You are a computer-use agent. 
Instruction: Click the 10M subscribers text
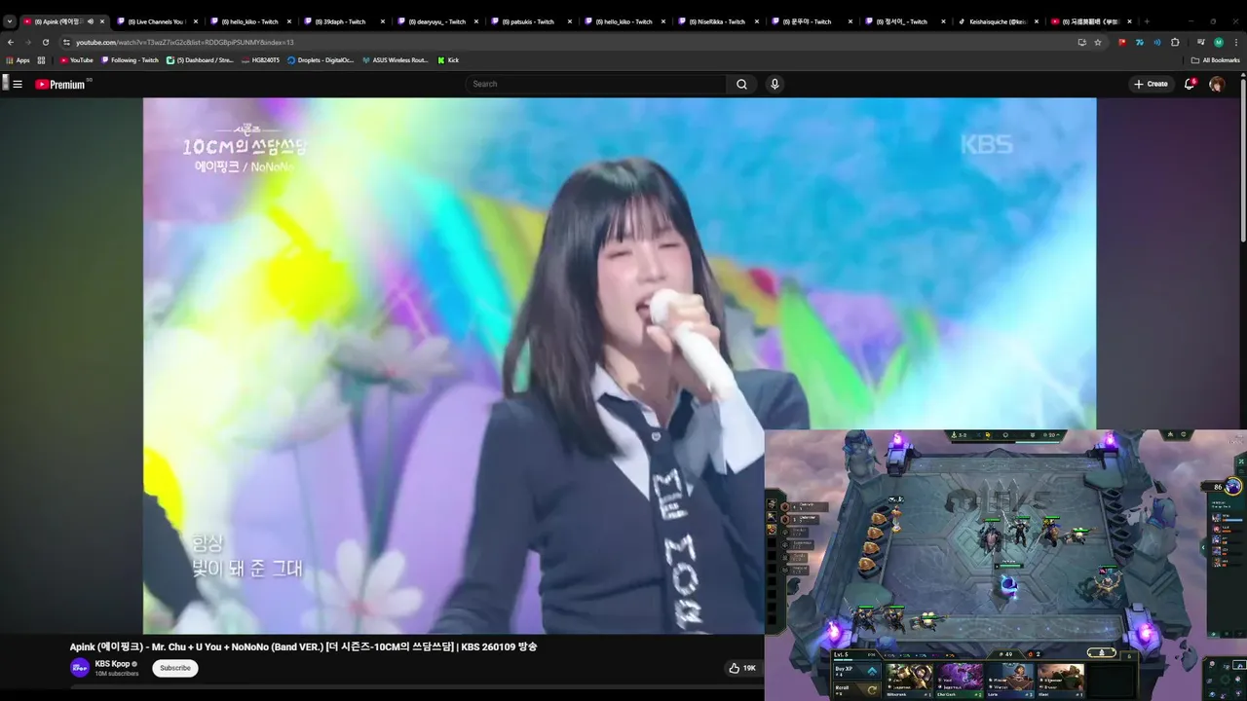pos(116,674)
